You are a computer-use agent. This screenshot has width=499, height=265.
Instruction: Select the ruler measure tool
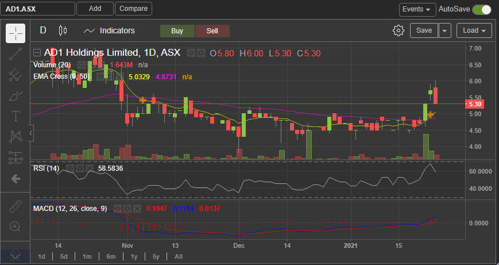coord(16,206)
